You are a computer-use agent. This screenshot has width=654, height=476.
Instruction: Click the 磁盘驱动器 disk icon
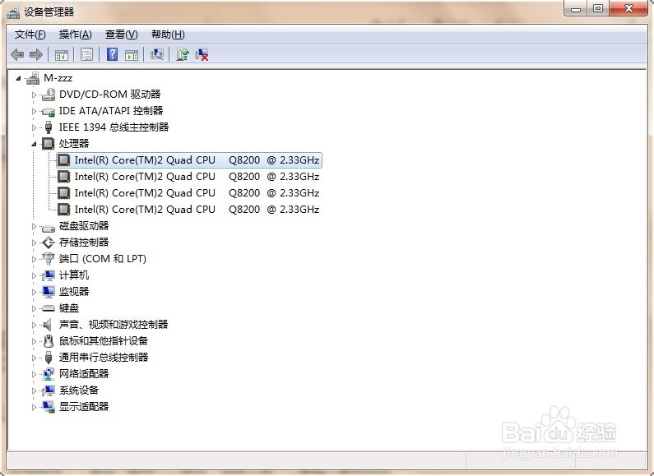pyautogui.click(x=49, y=227)
